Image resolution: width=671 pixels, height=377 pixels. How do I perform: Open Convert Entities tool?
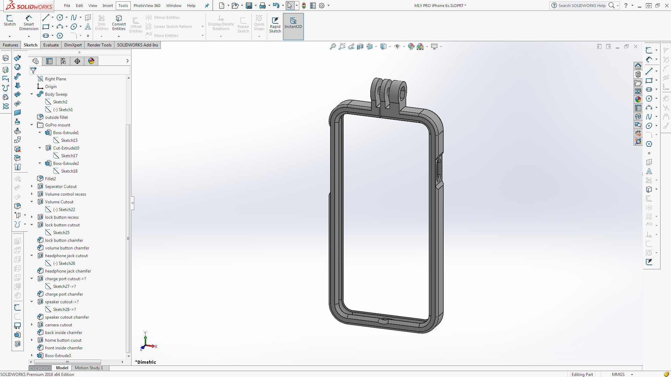pos(119,23)
